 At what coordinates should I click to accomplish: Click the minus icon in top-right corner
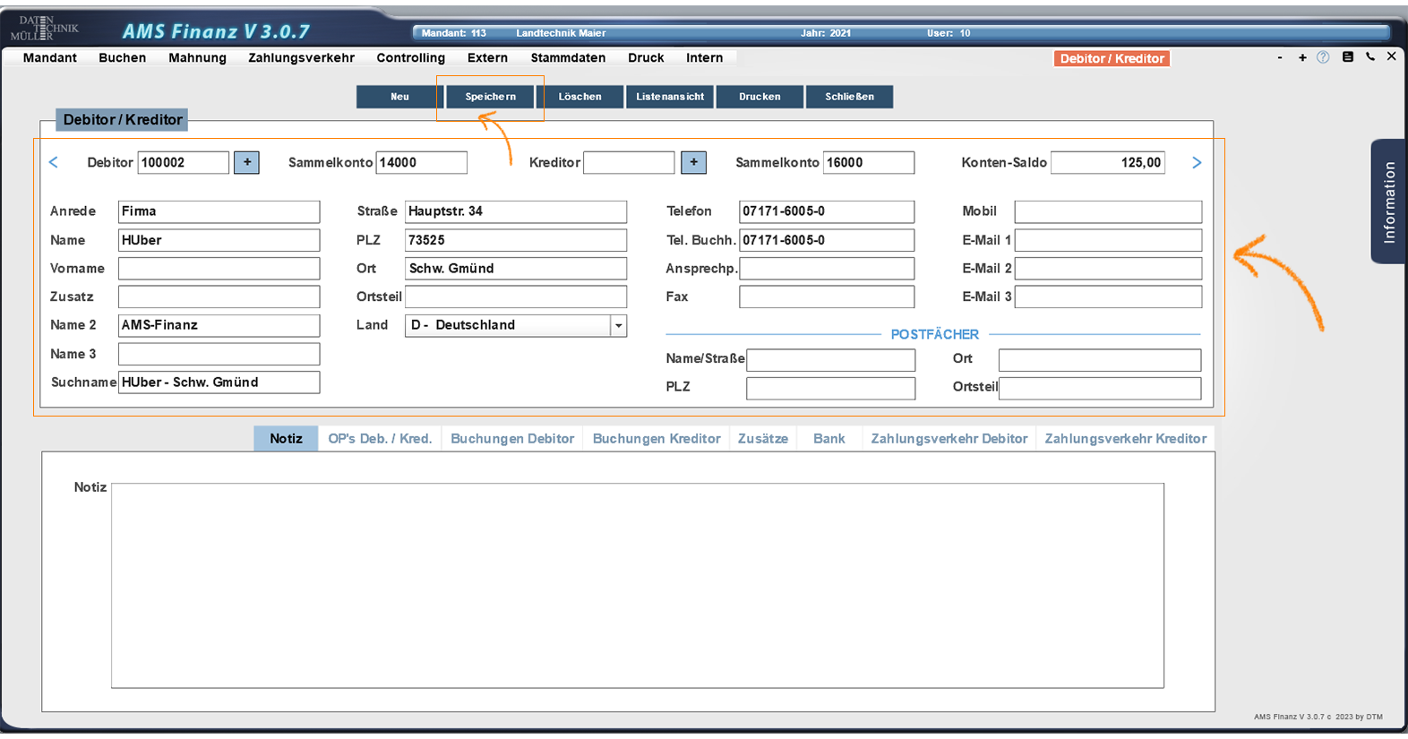[1280, 57]
